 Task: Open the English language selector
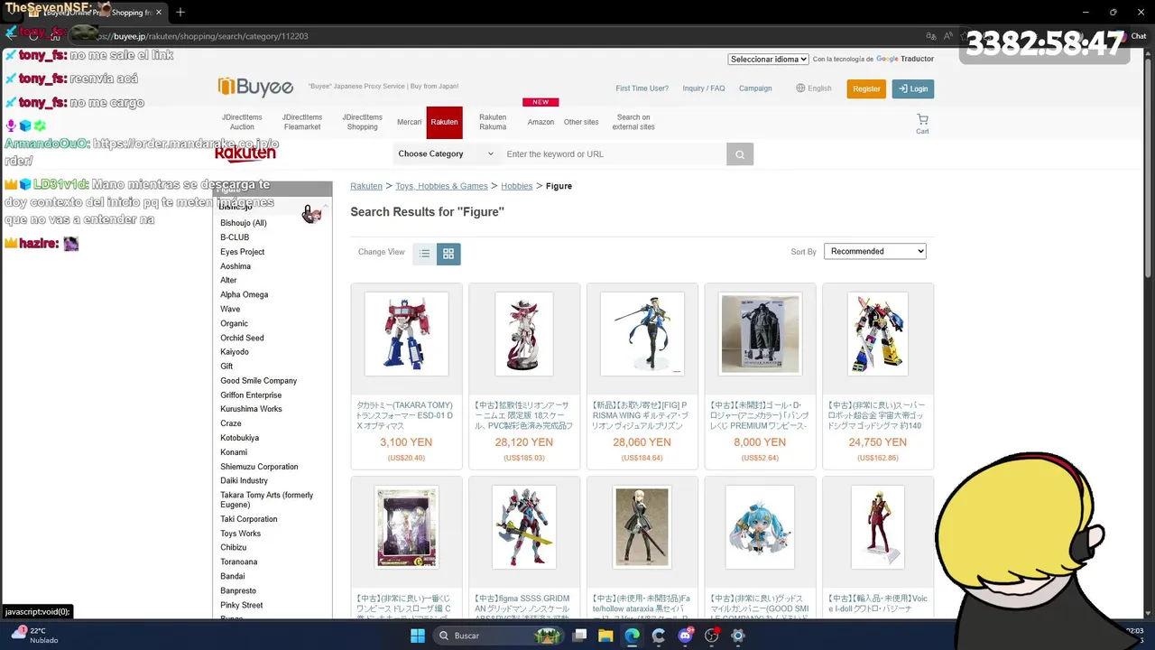(814, 88)
